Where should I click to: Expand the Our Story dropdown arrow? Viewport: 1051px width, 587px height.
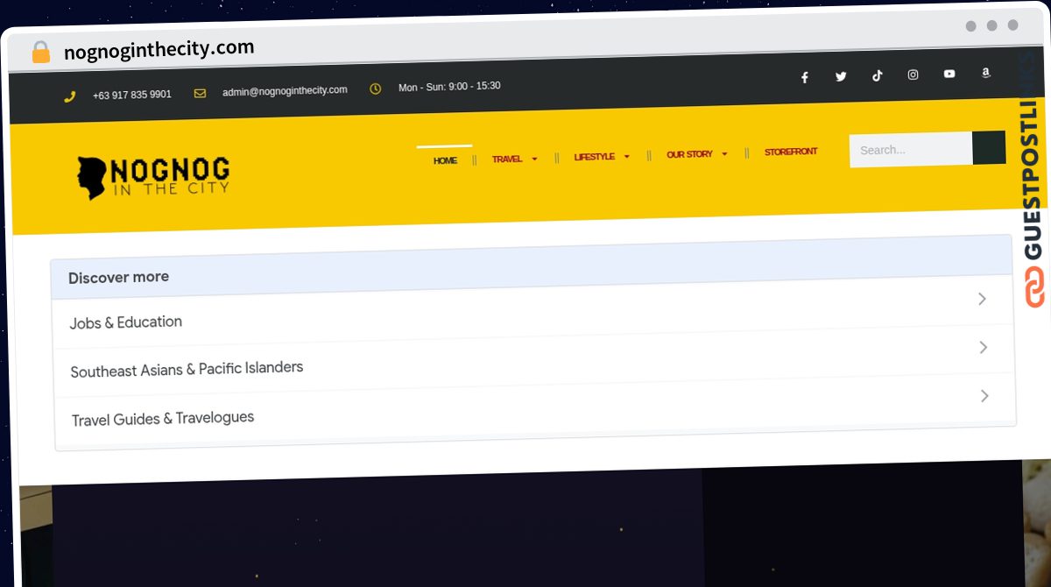(724, 153)
